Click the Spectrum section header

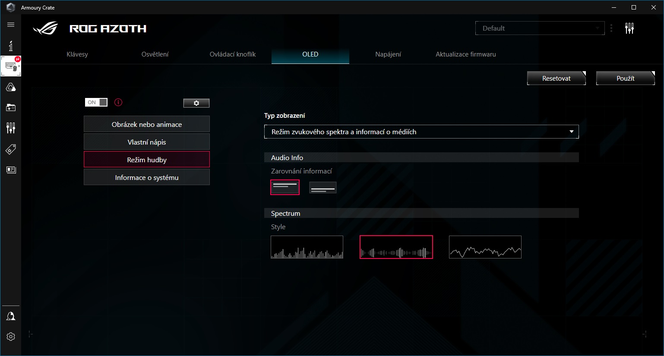(x=421, y=213)
